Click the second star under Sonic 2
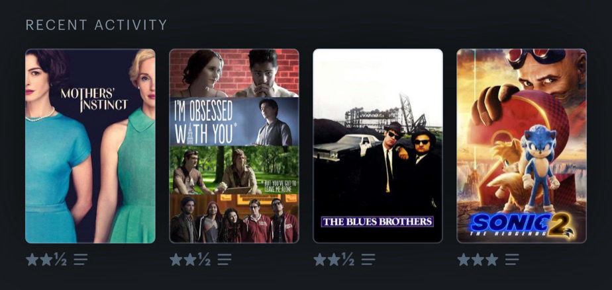Screen dimensions: 612x290 click(478, 259)
